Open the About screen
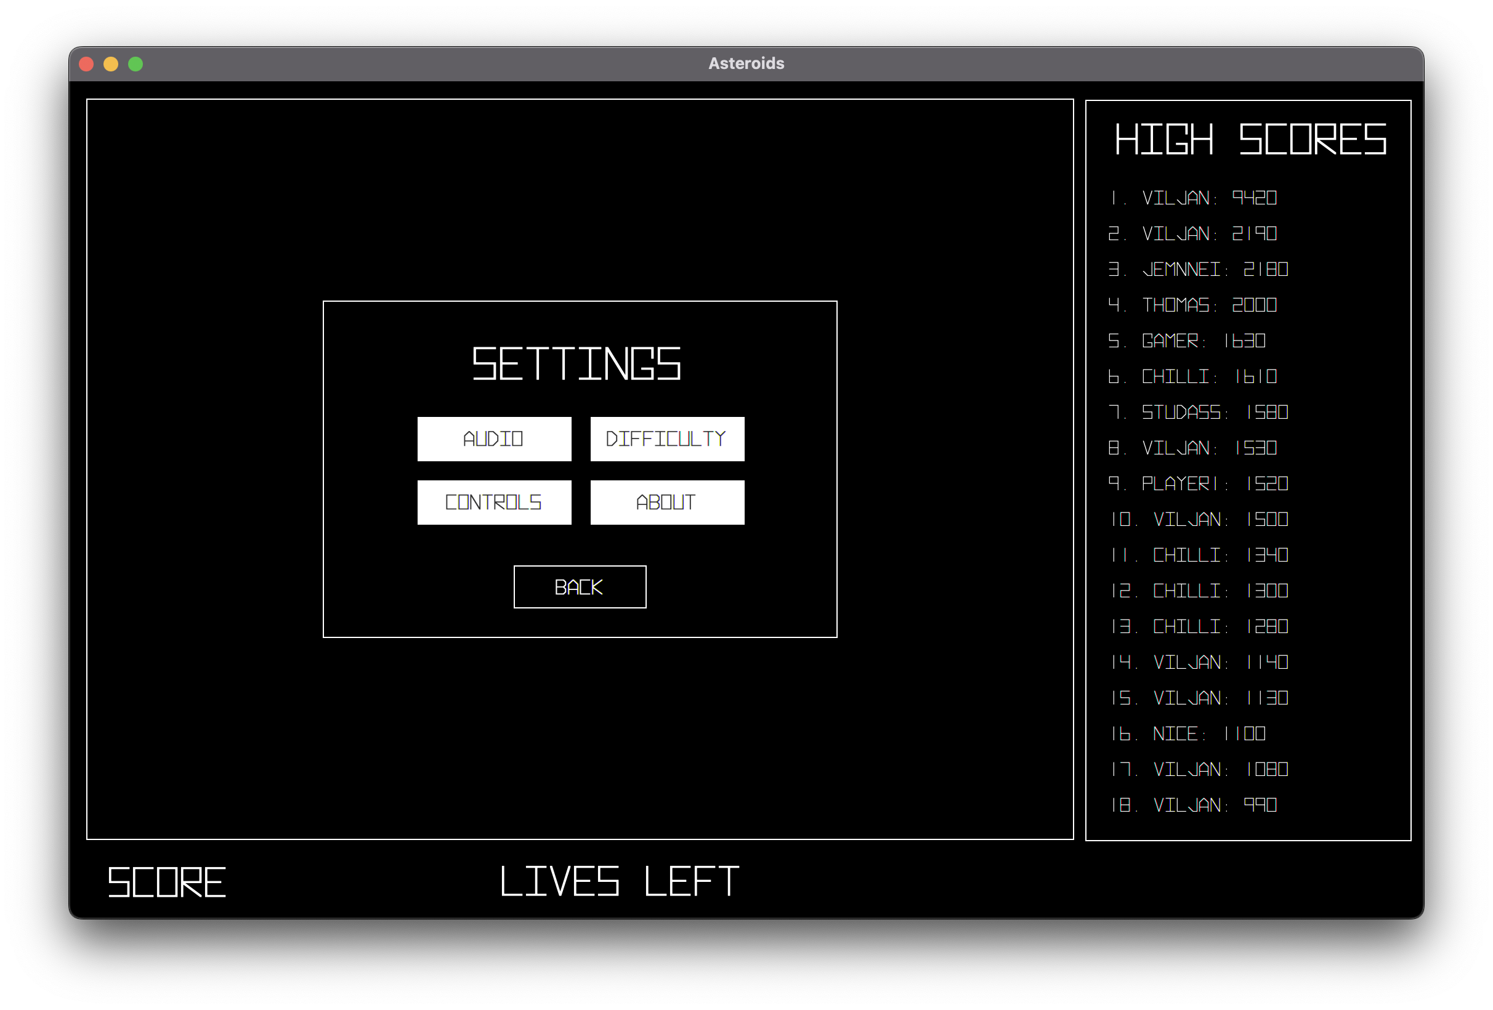The width and height of the screenshot is (1493, 1010). [667, 502]
